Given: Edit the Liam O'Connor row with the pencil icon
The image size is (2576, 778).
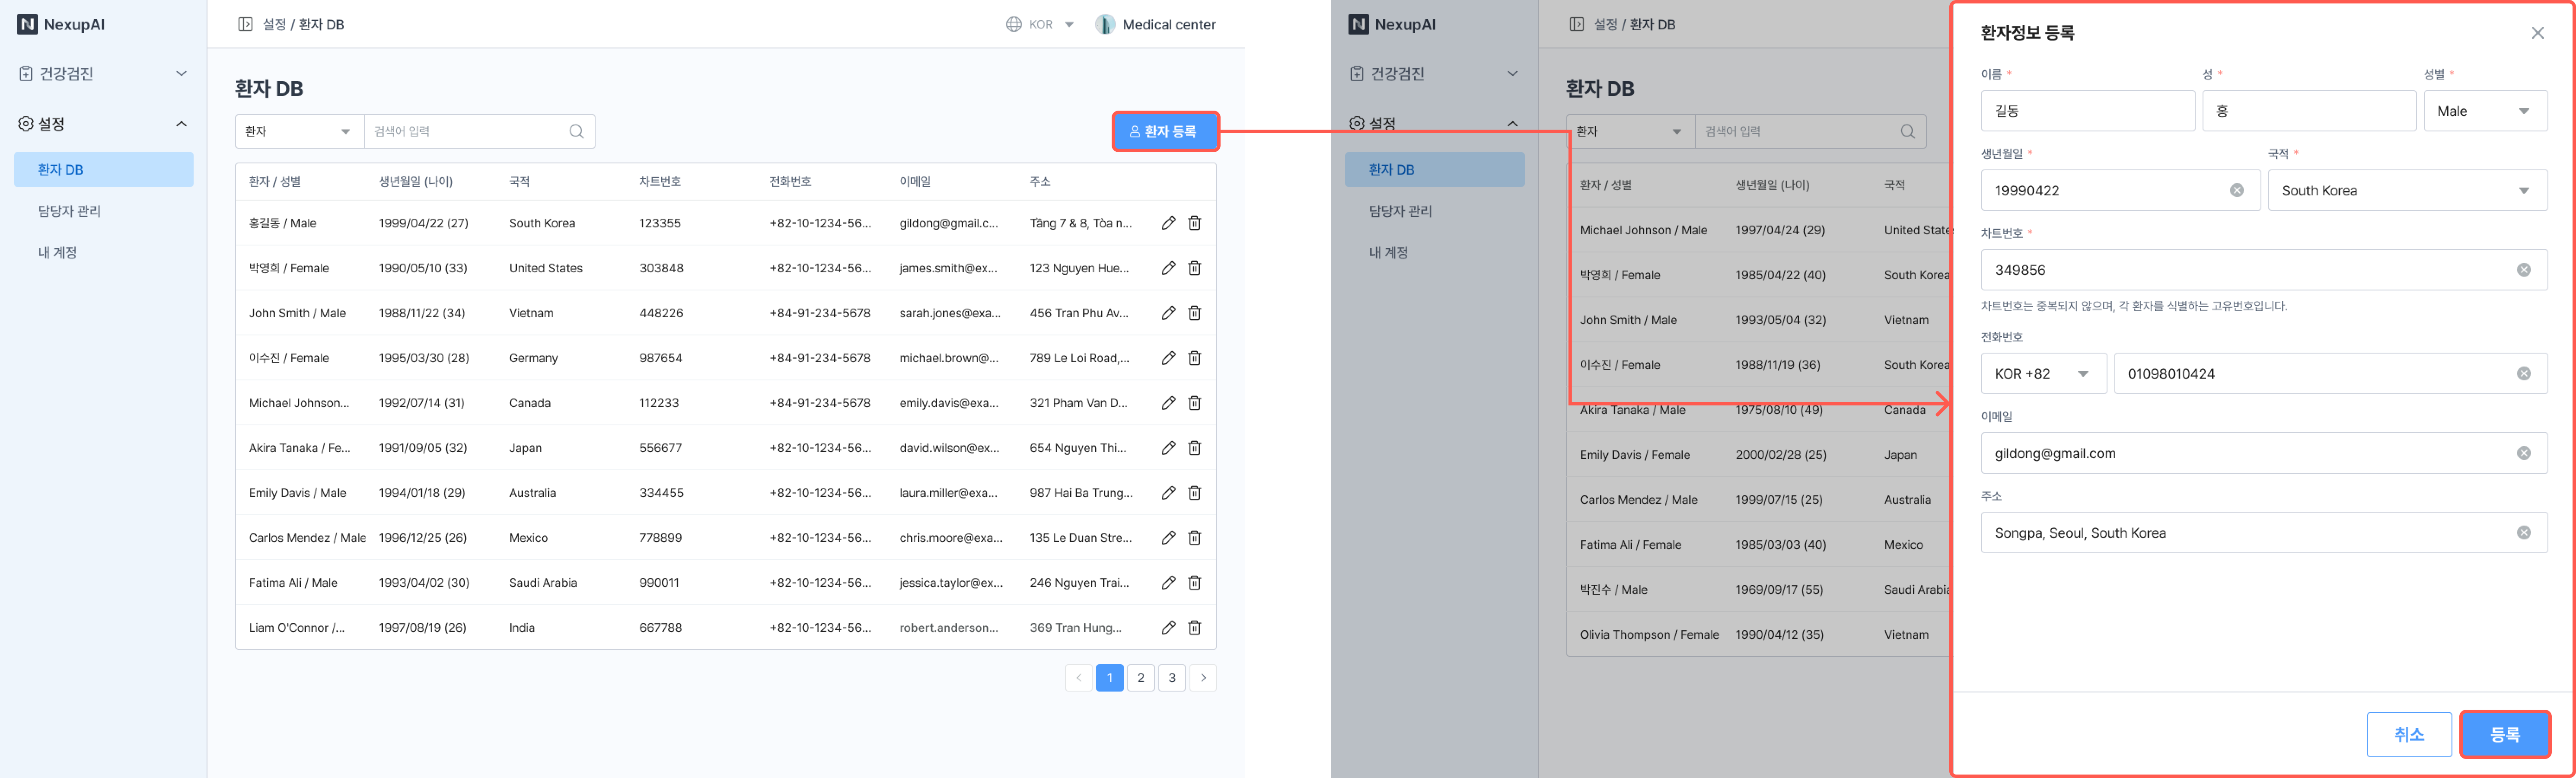Looking at the screenshot, I should click(1167, 628).
